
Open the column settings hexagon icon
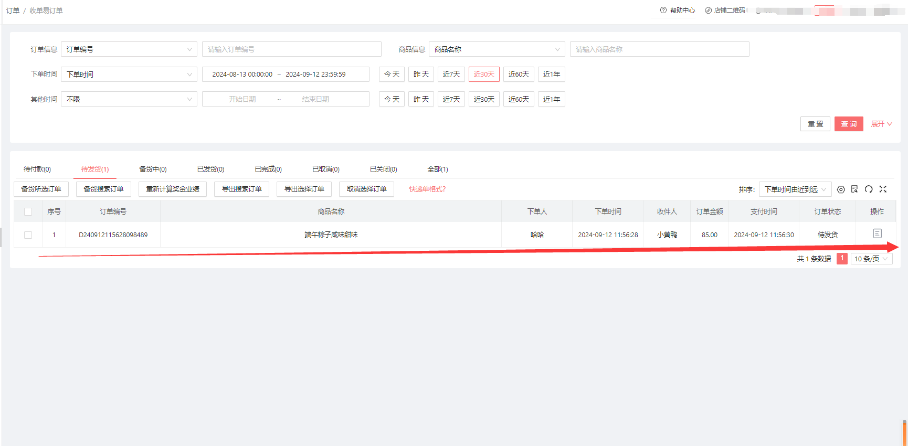pyautogui.click(x=841, y=189)
